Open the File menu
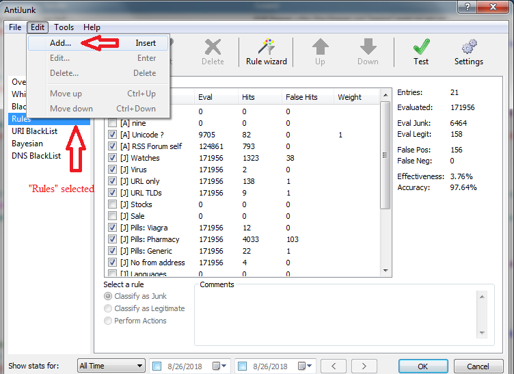 tap(15, 27)
